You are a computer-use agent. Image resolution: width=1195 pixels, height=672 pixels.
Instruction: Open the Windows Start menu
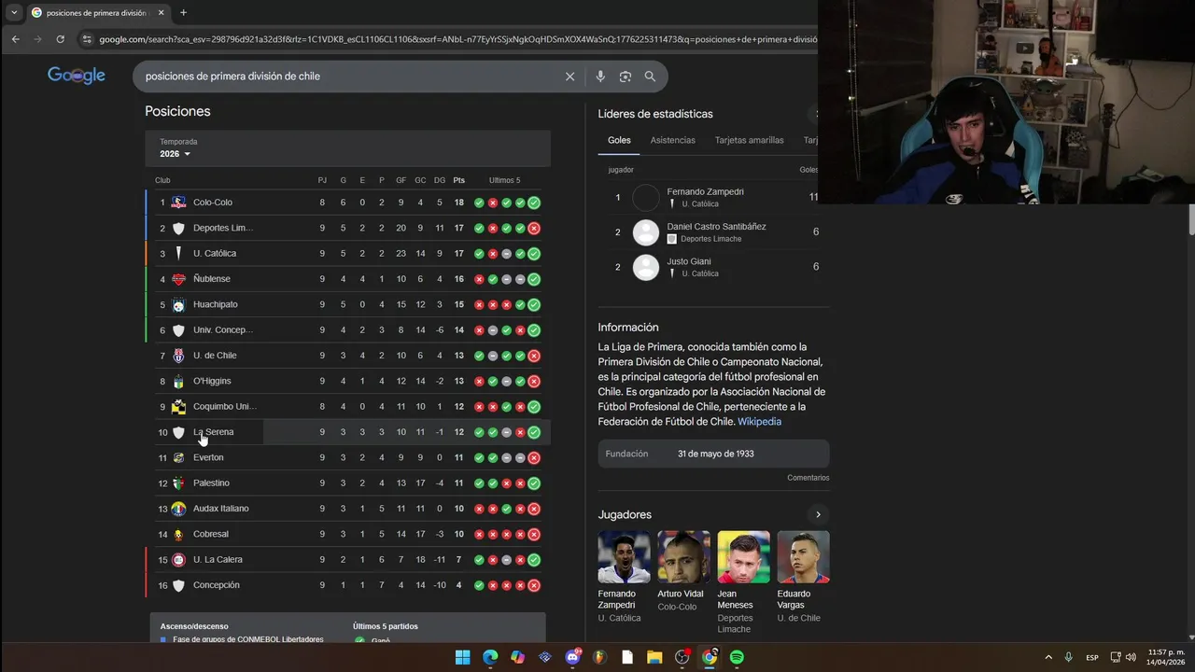coord(463,657)
